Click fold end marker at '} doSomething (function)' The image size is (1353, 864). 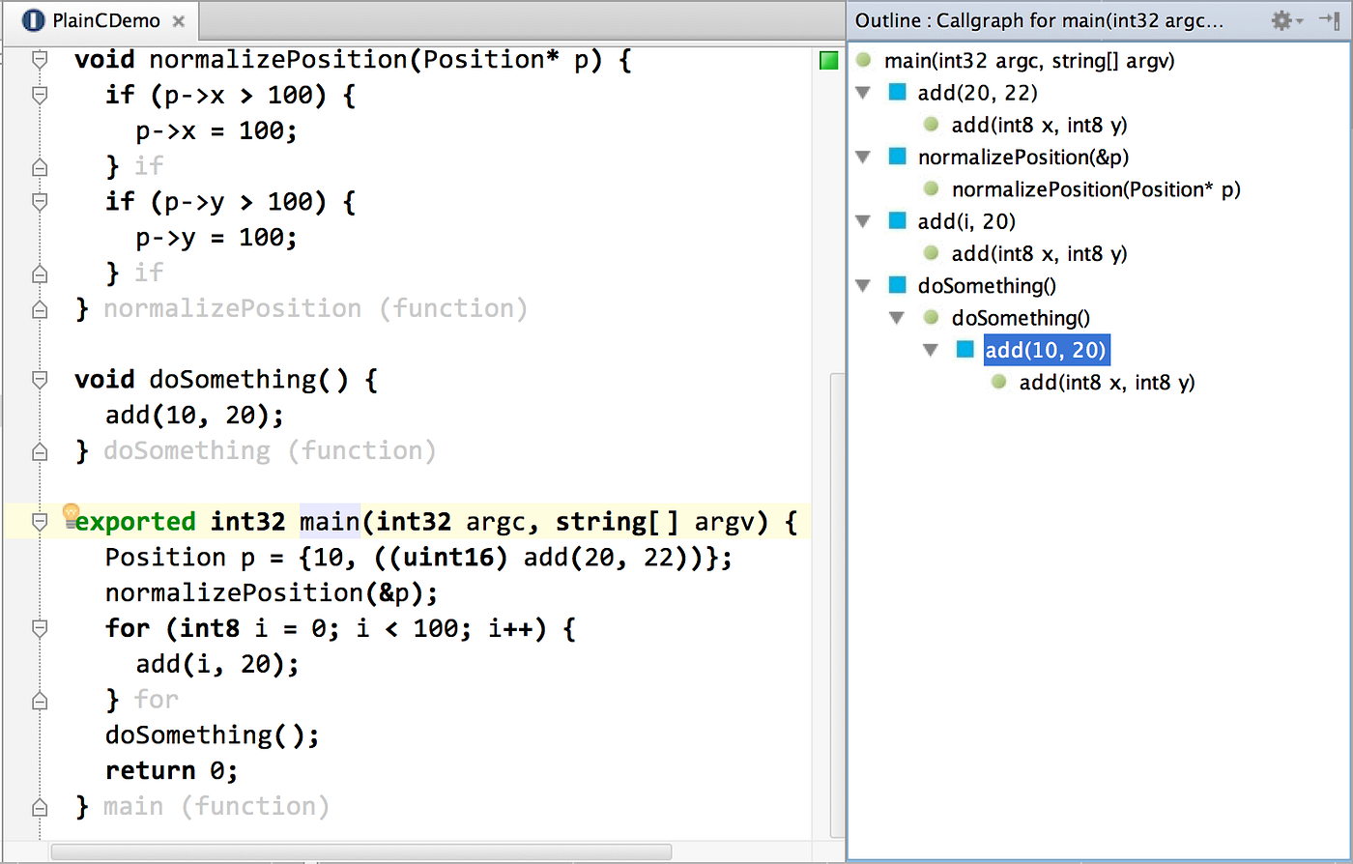tap(40, 451)
